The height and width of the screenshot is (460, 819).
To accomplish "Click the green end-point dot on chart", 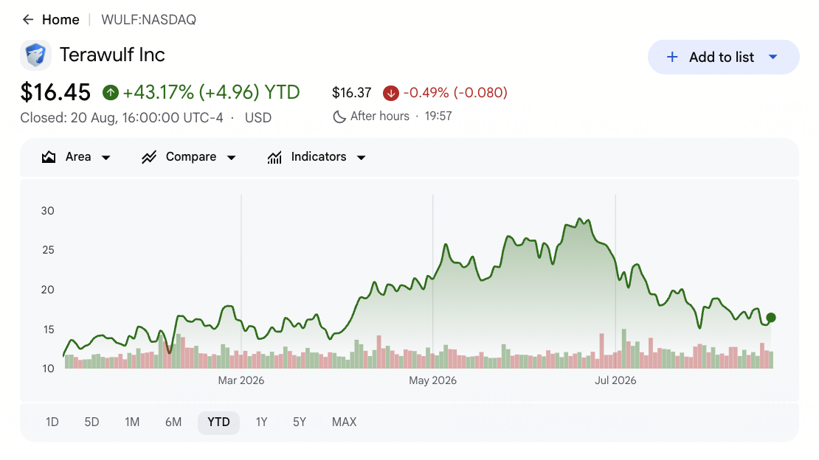I will pyautogui.click(x=771, y=318).
